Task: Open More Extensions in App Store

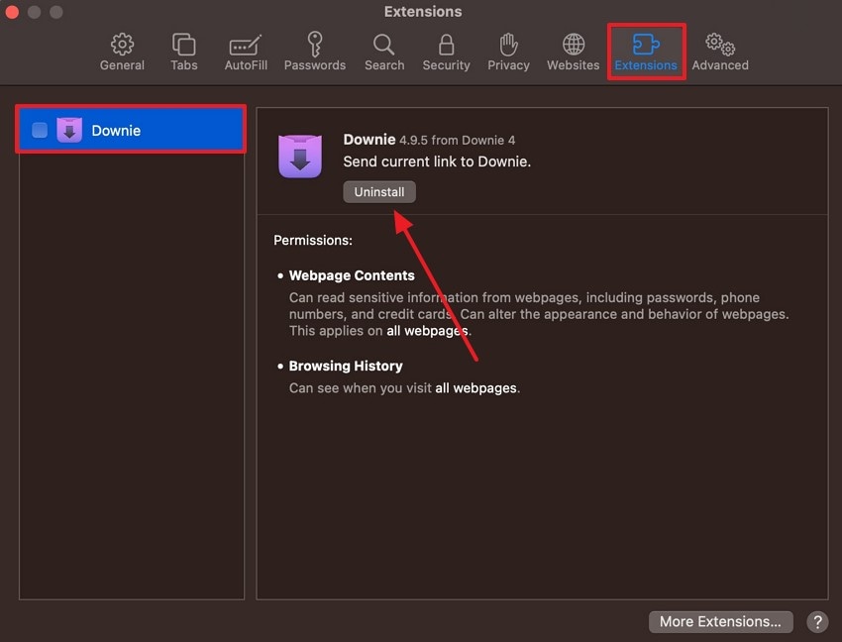Action: 720,621
